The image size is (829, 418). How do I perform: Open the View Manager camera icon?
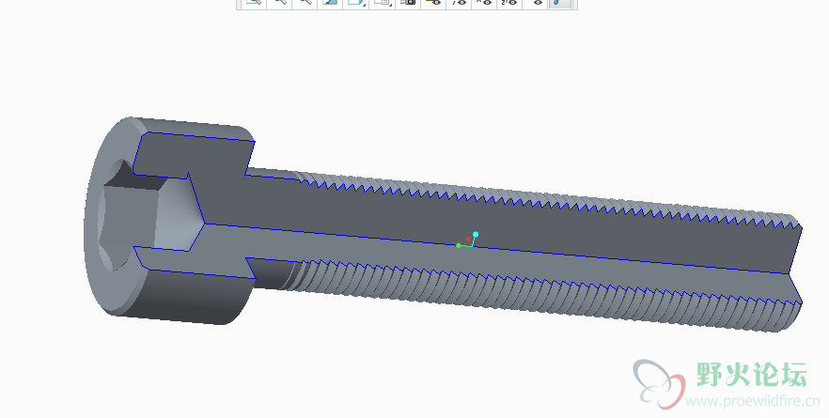point(408,2)
